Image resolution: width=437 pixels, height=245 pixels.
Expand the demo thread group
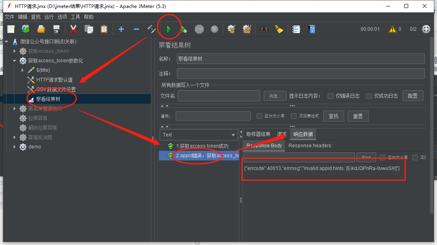pos(14,147)
